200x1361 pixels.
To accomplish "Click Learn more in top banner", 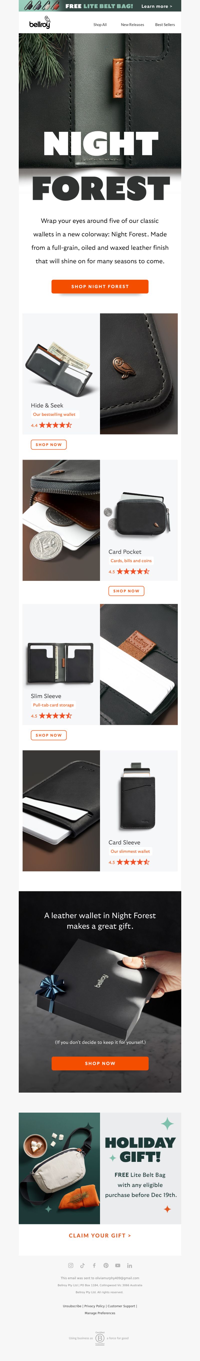I will [157, 6].
